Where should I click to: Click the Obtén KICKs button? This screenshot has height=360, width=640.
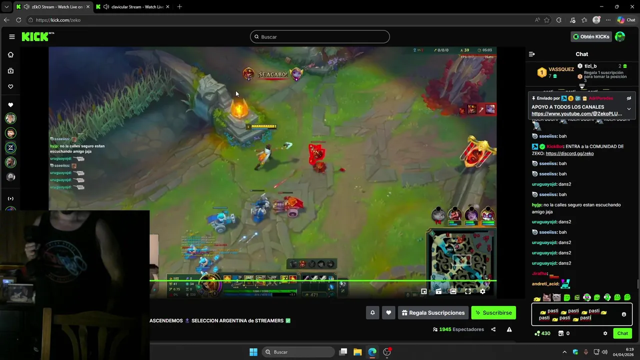[591, 36]
